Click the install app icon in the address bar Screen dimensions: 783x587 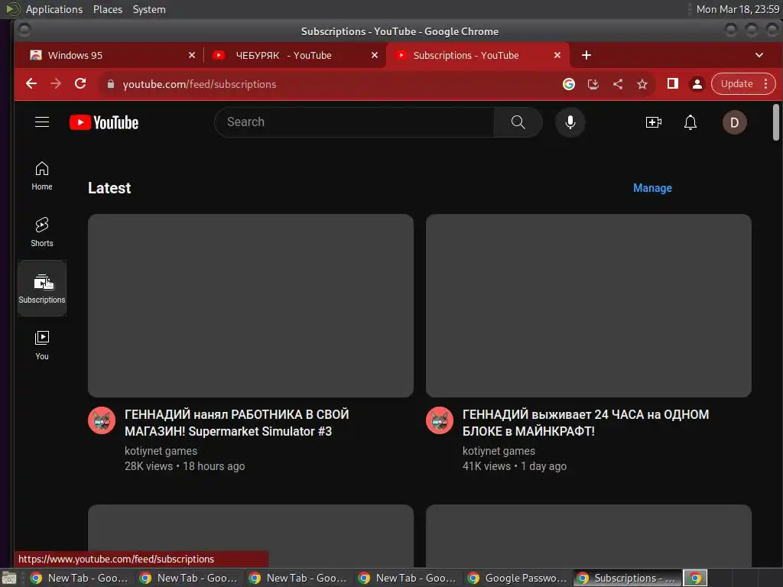593,84
